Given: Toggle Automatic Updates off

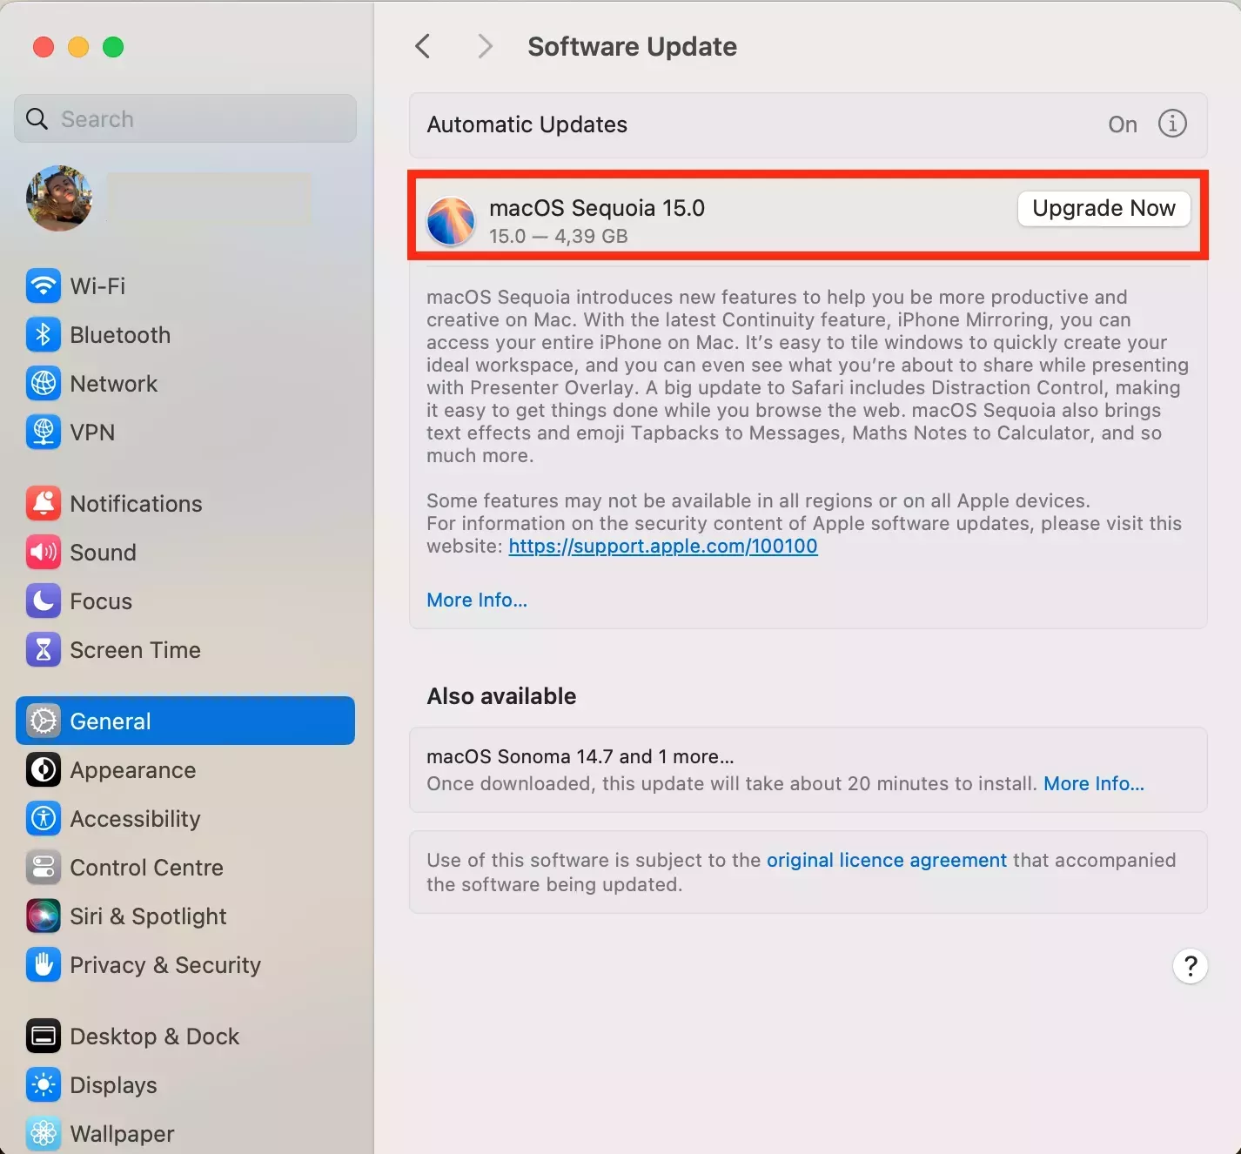Looking at the screenshot, I should pyautogui.click(x=1122, y=124).
